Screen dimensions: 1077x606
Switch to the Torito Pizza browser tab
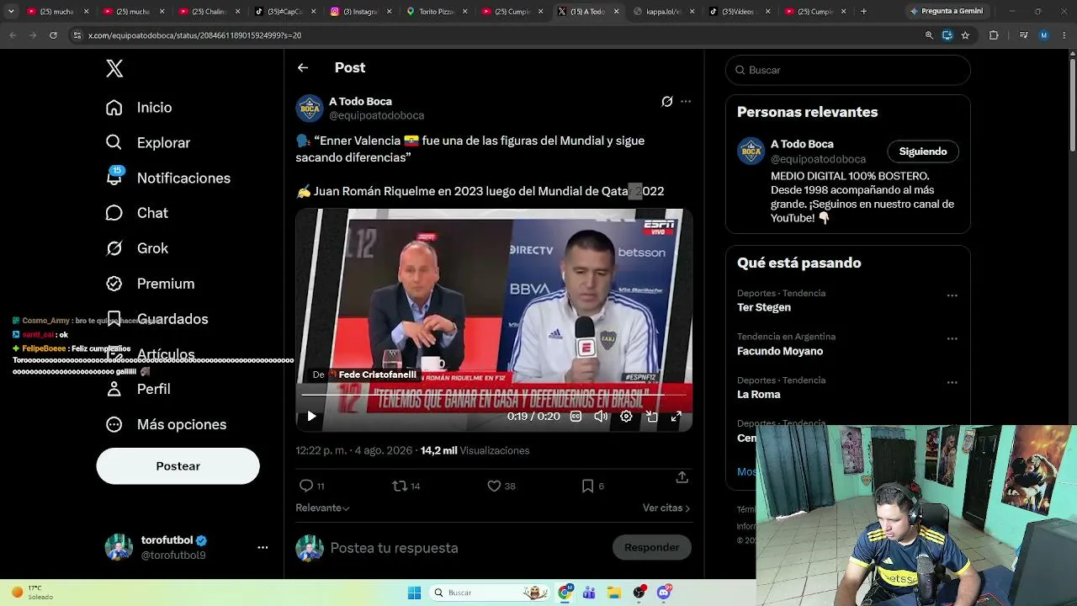[436, 12]
